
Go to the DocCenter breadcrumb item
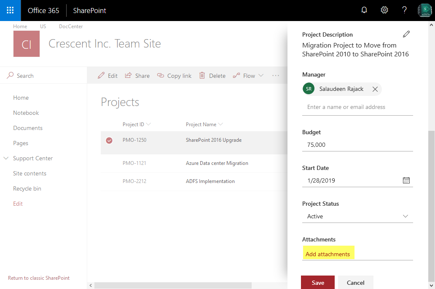(70, 26)
